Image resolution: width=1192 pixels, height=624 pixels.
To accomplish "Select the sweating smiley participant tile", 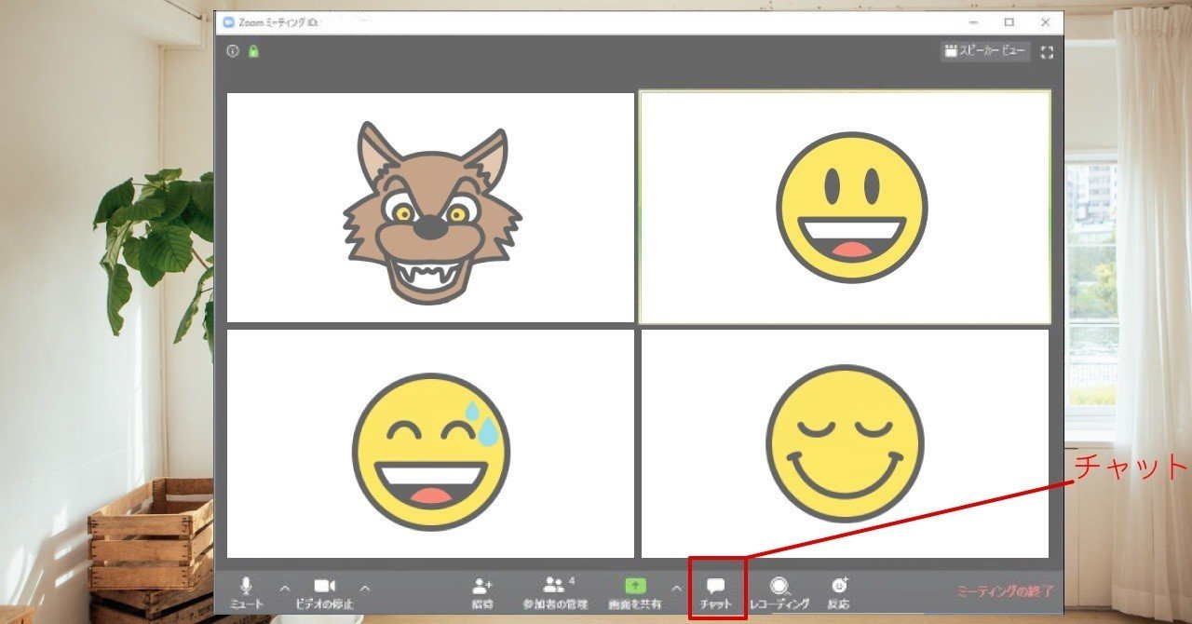I will point(430,443).
